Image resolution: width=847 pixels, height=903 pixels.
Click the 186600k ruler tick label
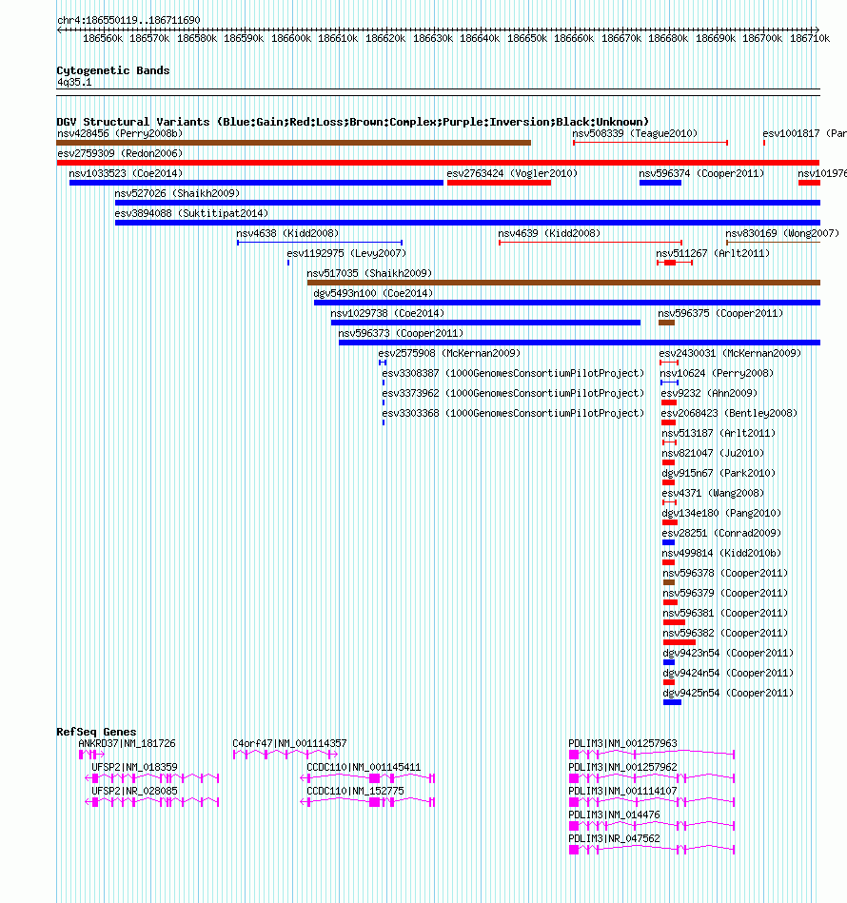[291, 39]
